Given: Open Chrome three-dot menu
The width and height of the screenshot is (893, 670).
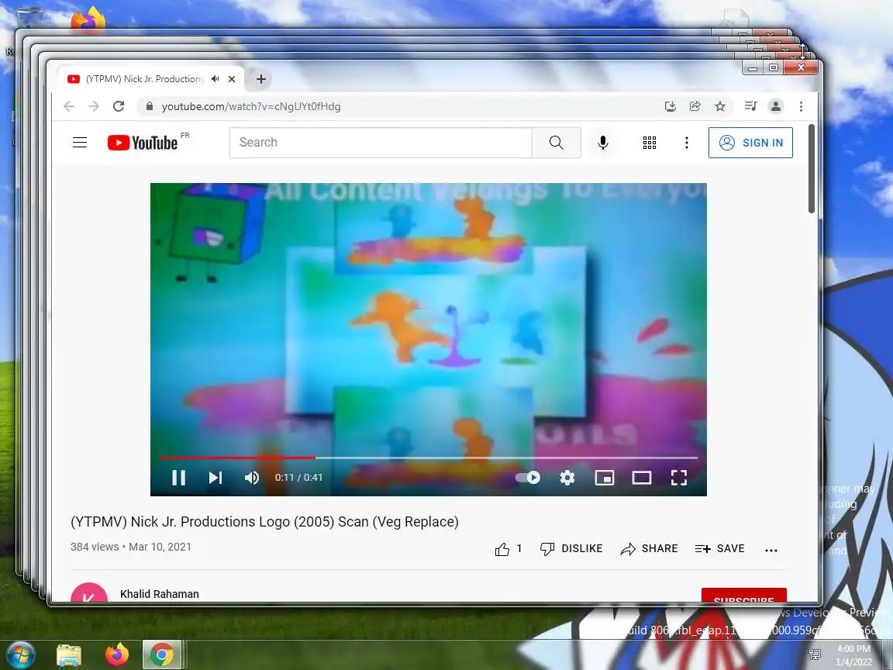Looking at the screenshot, I should point(801,106).
